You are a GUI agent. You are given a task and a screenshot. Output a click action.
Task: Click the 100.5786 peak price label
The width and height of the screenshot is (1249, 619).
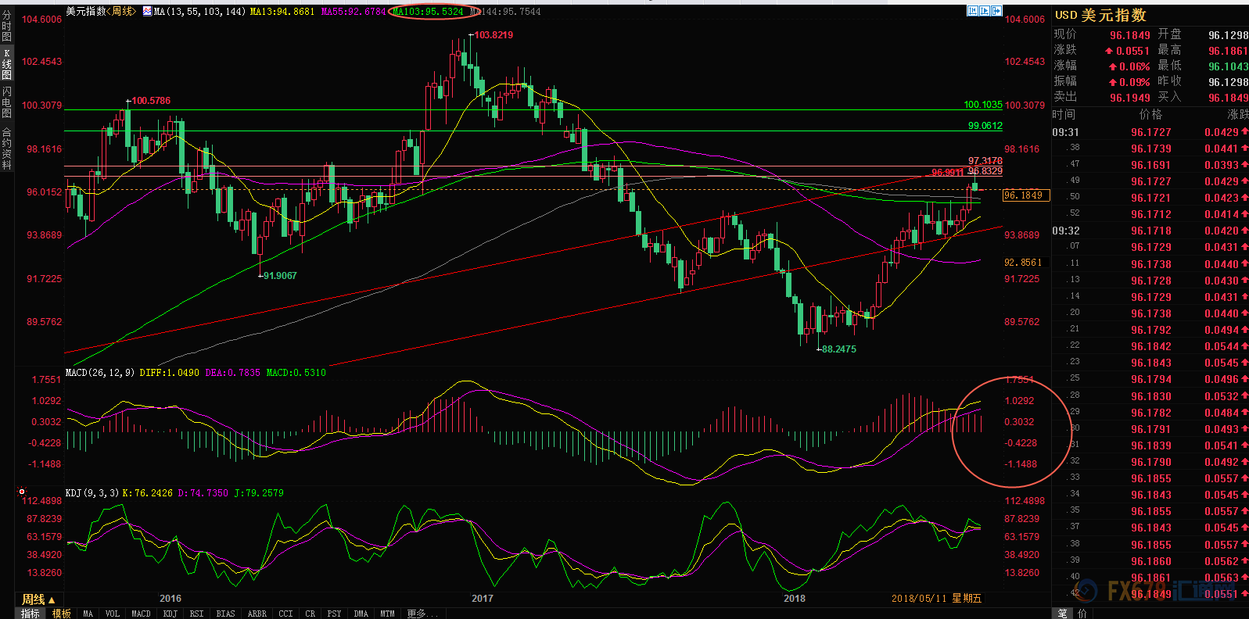click(151, 101)
